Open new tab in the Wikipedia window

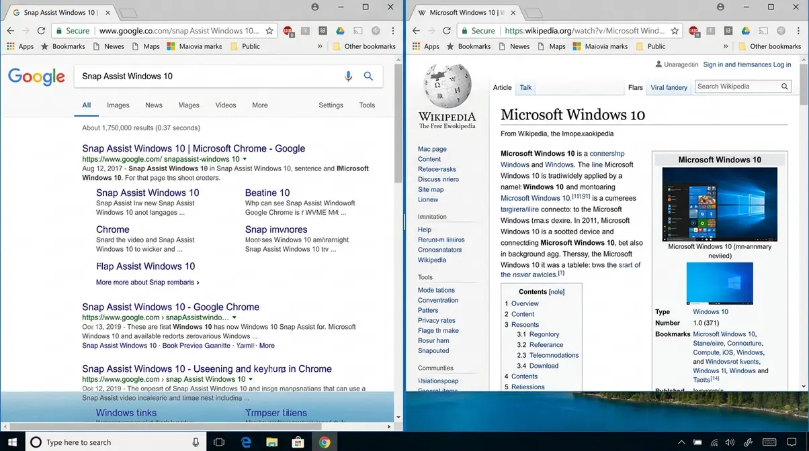tap(534, 13)
